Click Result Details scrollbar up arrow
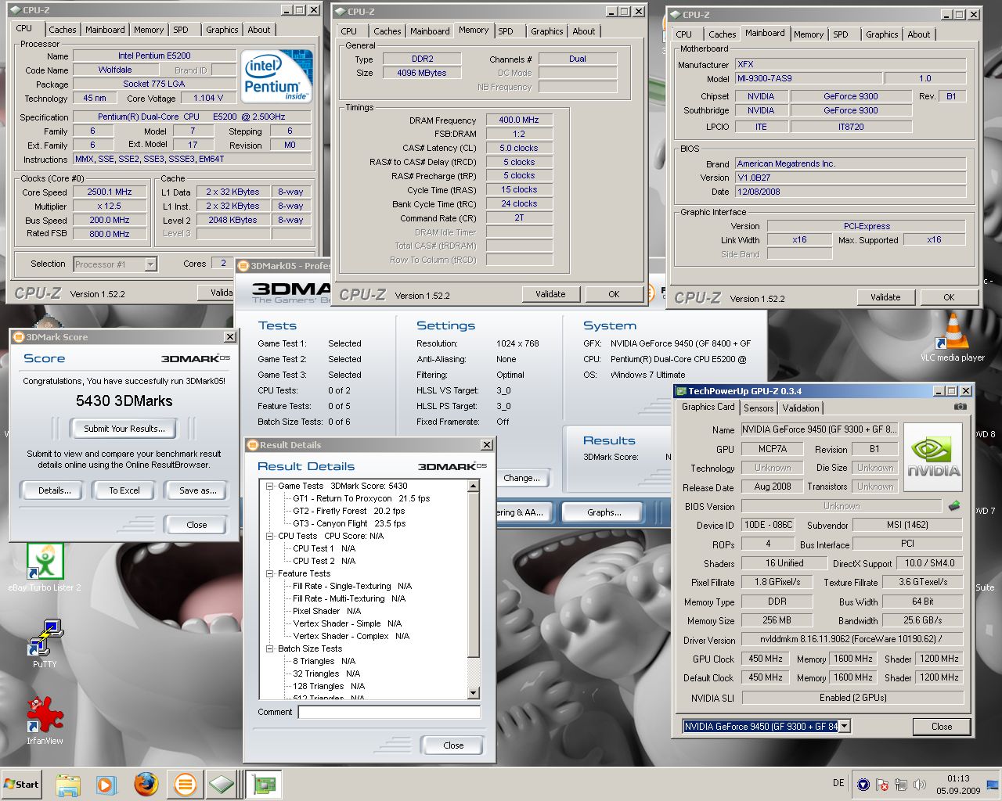This screenshot has height=801, width=1002. coord(473,486)
